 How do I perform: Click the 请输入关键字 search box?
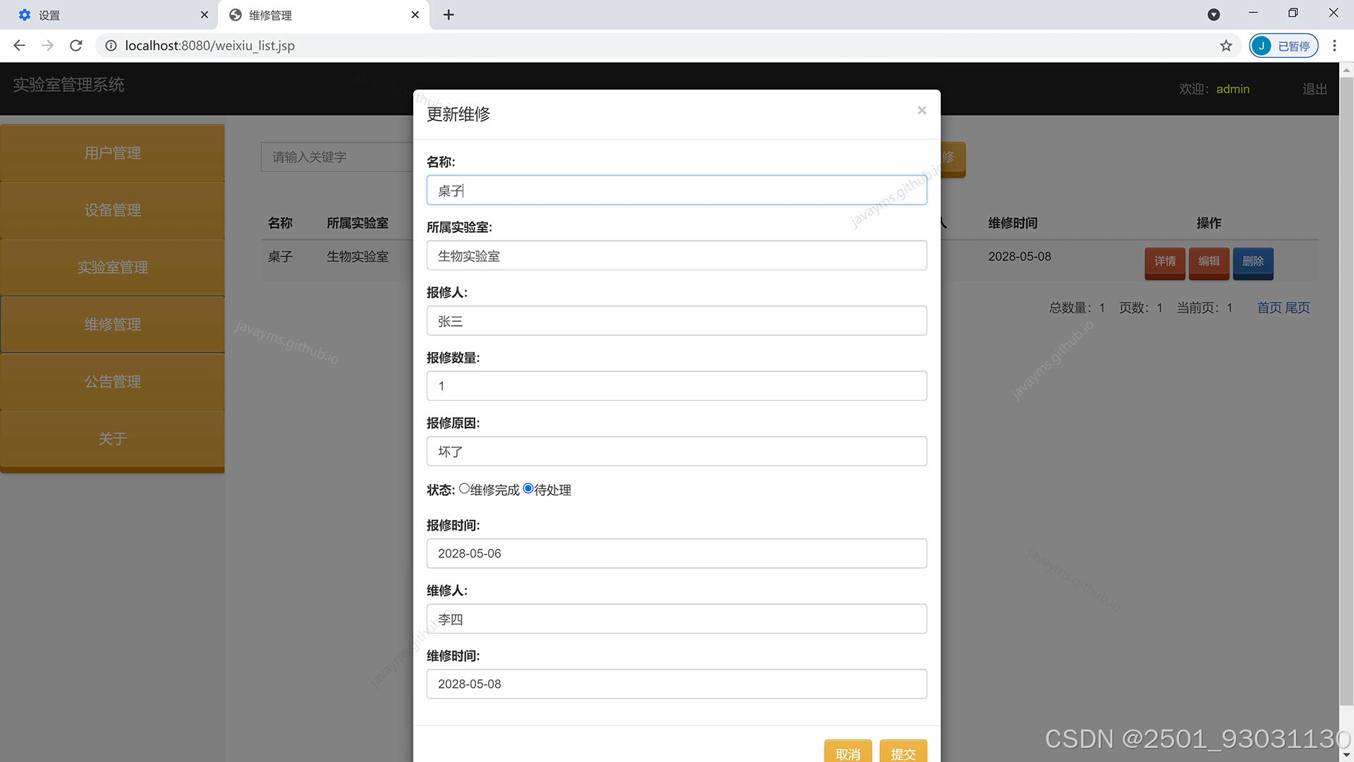pyautogui.click(x=337, y=157)
